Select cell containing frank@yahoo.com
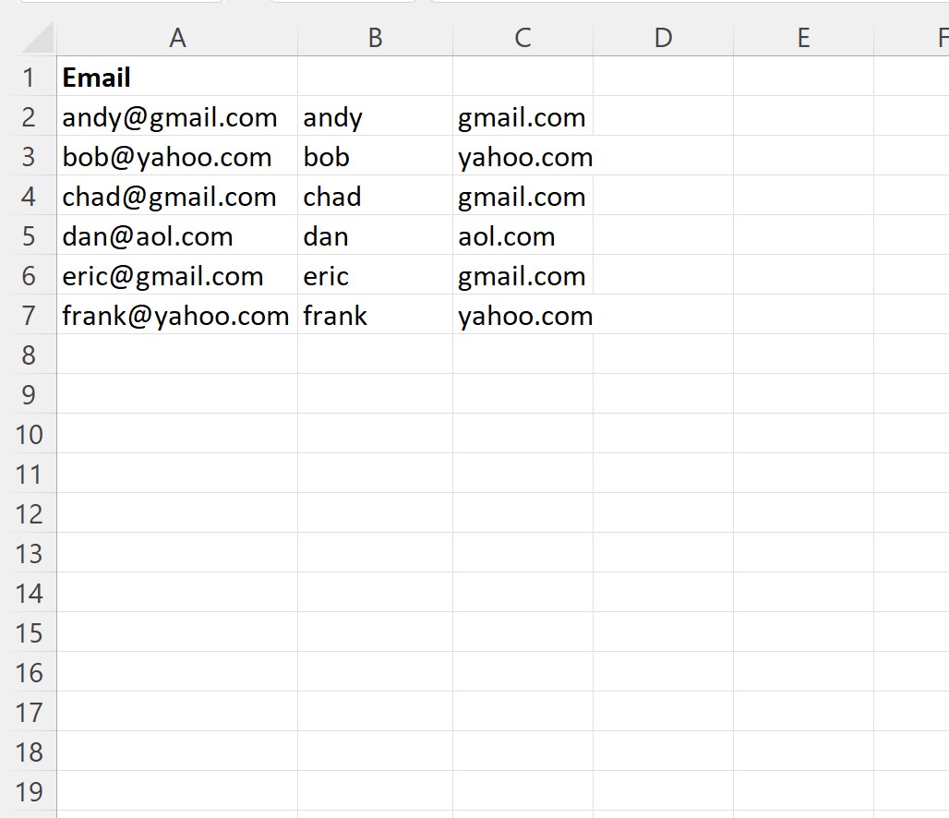Viewport: 949px width, 818px height. click(x=175, y=316)
